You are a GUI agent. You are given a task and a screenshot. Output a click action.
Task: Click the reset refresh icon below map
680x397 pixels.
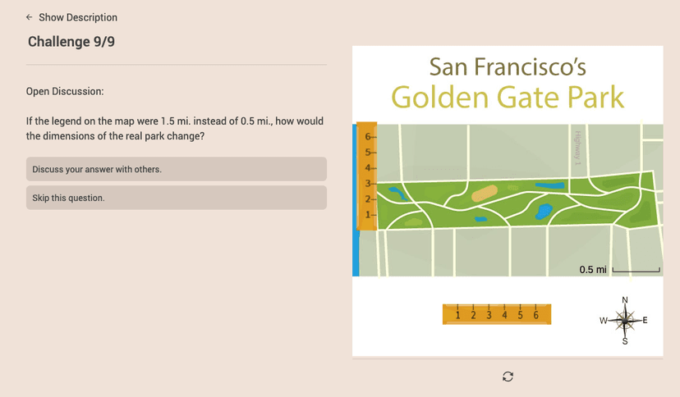508,376
